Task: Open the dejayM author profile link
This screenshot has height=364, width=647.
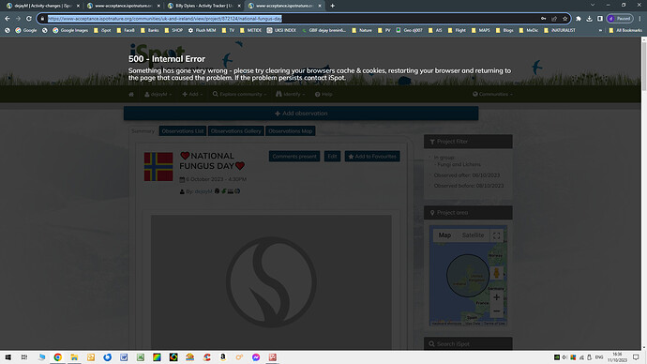Action: 203,191
